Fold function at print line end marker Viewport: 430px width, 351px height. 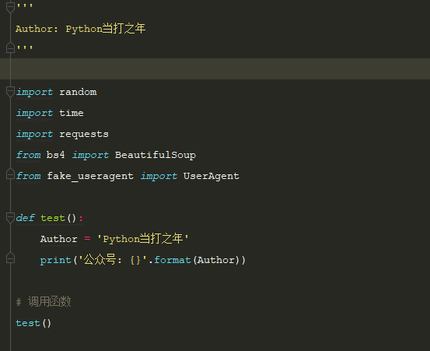(x=10, y=258)
